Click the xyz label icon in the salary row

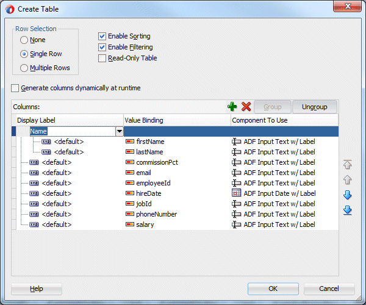[34, 224]
